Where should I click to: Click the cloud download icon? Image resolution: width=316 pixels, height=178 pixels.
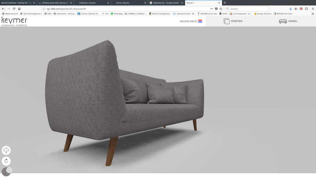[6, 150]
